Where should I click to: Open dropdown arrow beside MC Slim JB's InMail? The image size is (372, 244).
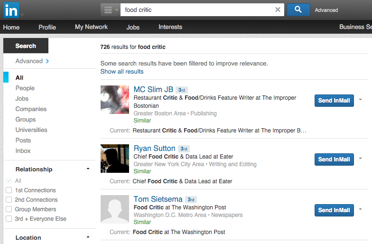(x=361, y=100)
